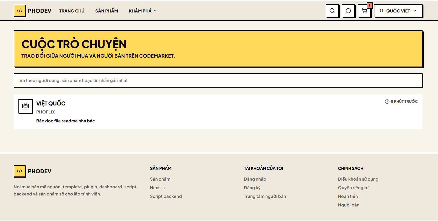The height and width of the screenshot is (221, 438).
Task: Open footer link Next.js
Action: coord(157,188)
